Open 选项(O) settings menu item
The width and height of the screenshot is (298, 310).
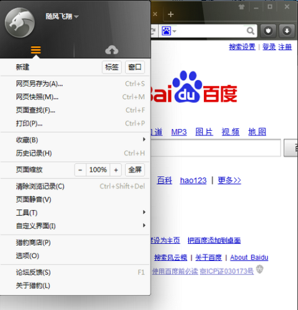[75, 255]
